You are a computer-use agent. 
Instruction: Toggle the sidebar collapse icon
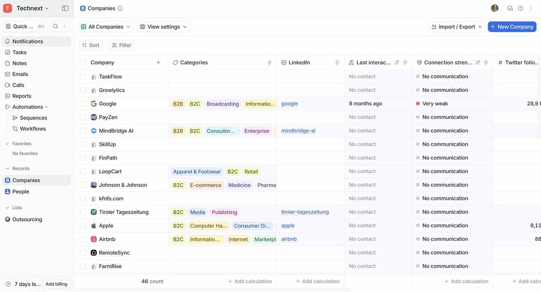tap(65, 8)
